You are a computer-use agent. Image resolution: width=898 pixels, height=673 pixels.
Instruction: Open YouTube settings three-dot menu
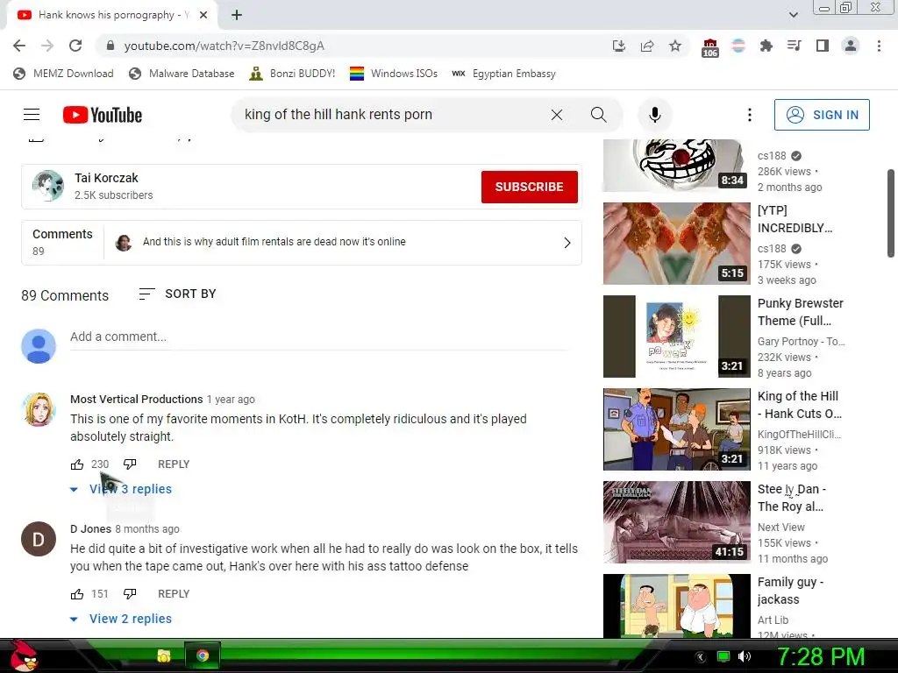(x=749, y=115)
